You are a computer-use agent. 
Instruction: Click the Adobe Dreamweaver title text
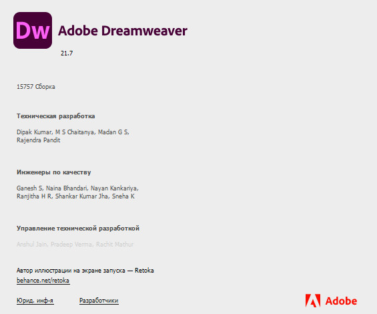pyautogui.click(x=123, y=31)
